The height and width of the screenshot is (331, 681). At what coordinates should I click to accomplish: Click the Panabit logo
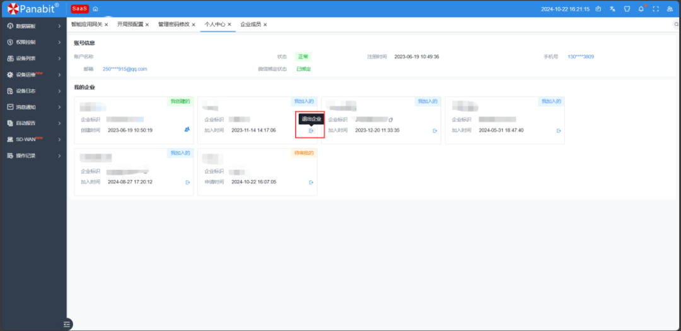coord(33,8)
